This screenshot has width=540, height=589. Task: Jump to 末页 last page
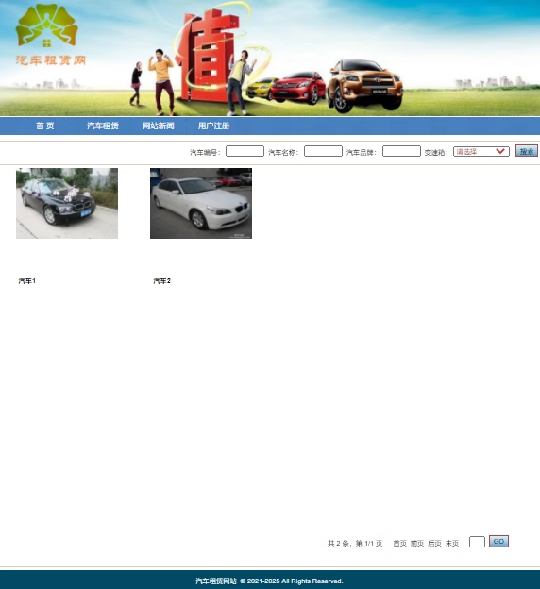coord(452,543)
